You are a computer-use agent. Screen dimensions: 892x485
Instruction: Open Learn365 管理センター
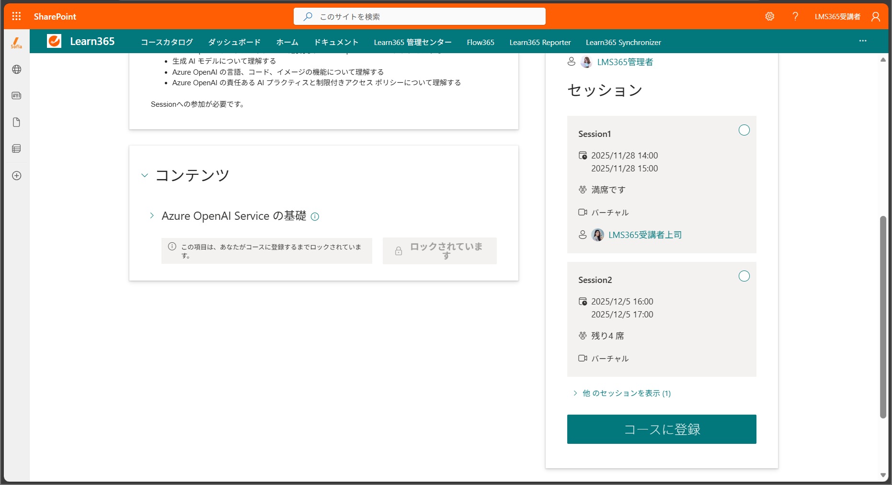pyautogui.click(x=412, y=42)
